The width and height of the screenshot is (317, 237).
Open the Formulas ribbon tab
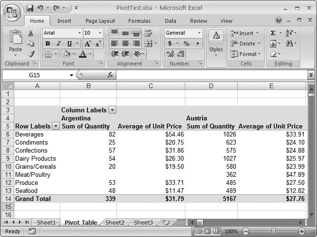point(139,21)
